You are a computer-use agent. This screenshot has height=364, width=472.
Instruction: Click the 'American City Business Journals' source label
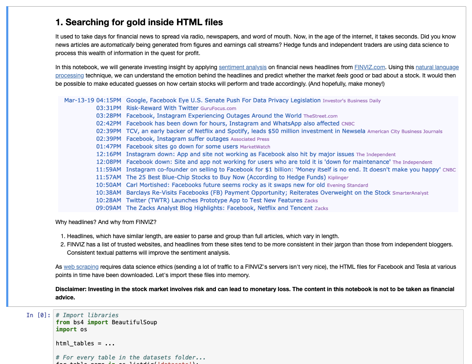pyautogui.click(x=405, y=131)
